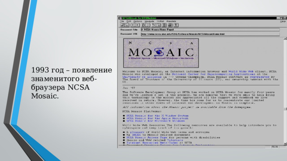Click the Open URL toolbar icon

pos(122,25)
